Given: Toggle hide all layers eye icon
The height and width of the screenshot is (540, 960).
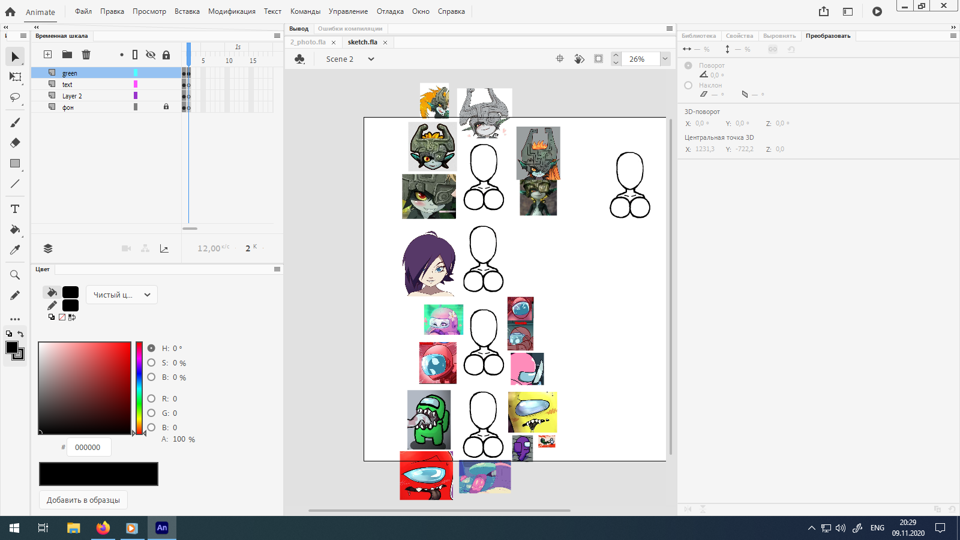Looking at the screenshot, I should 151,55.
